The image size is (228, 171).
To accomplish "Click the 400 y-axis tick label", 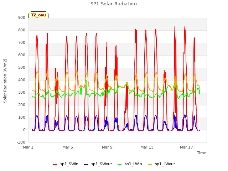I will pos(22,80).
